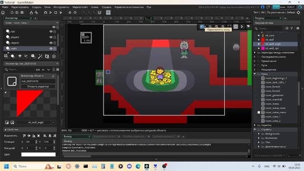Click the ob_wall_angle red sprite preview
The height and width of the screenshot is (171, 304).
[30, 104]
